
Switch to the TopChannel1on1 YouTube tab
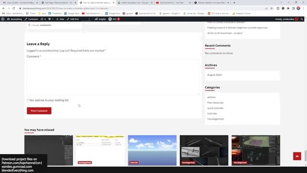173,3
